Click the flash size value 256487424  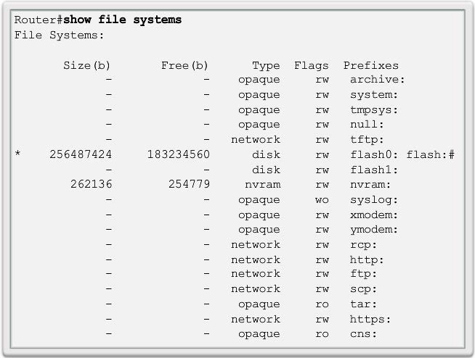click(x=80, y=154)
